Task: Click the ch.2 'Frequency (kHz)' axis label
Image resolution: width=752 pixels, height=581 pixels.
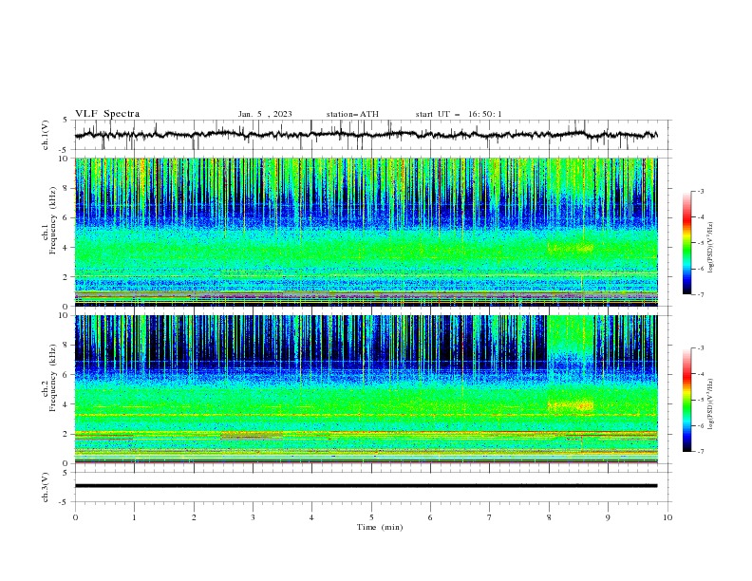Action: (x=52, y=378)
